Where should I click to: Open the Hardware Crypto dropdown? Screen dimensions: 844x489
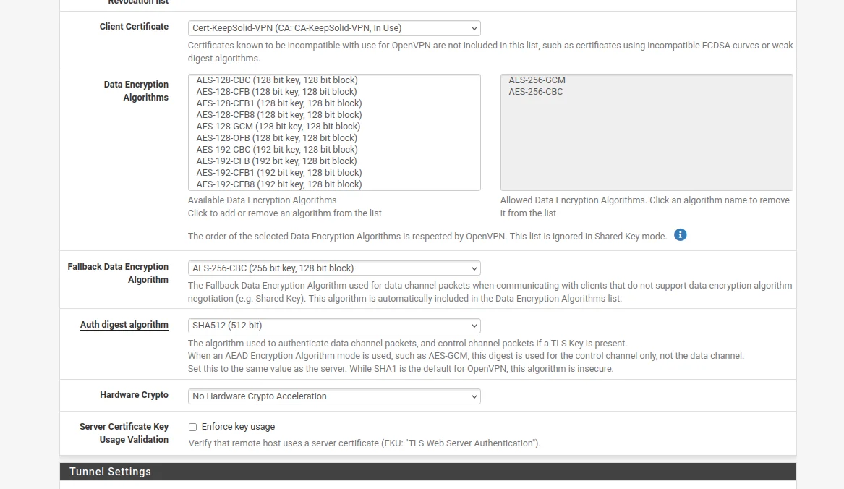[334, 396]
